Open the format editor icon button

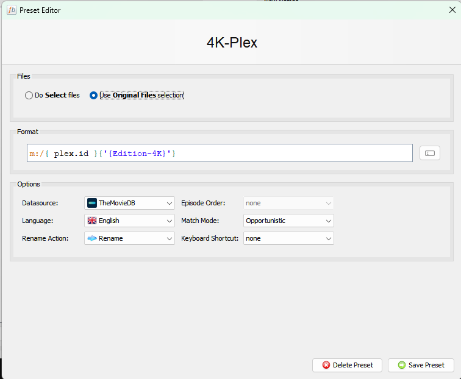429,153
